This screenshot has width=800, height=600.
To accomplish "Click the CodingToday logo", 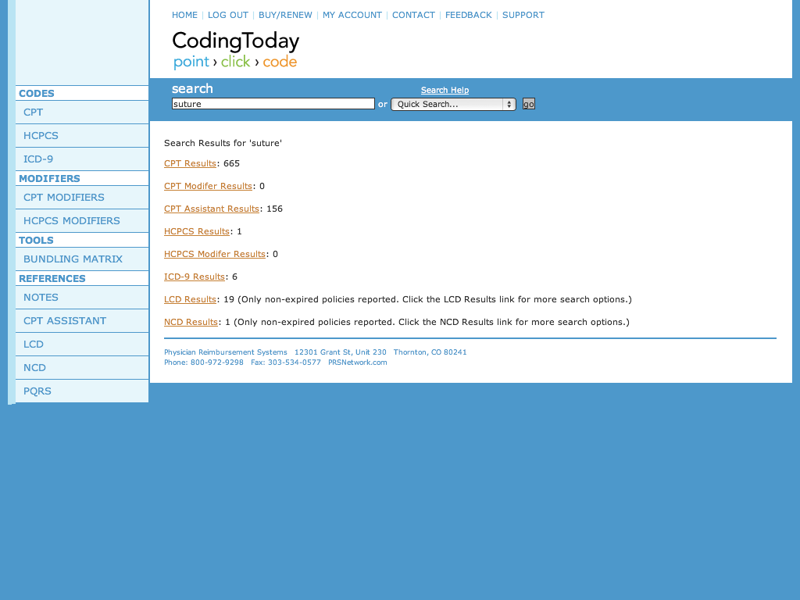I will point(236,50).
